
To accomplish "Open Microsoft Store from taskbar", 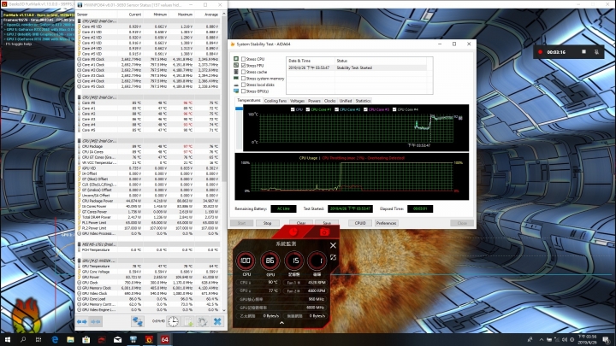I will click(x=86, y=340).
